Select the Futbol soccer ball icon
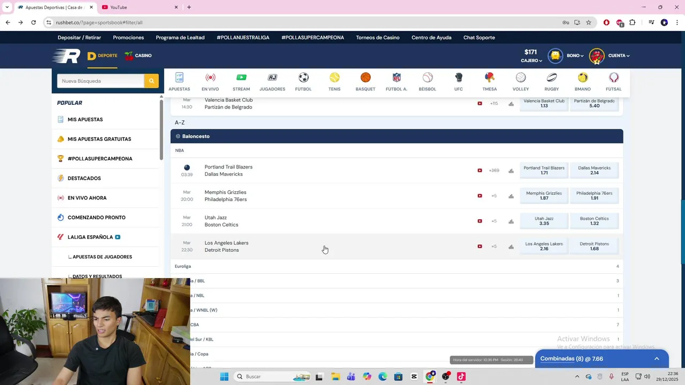This screenshot has height=385, width=685. [303, 78]
